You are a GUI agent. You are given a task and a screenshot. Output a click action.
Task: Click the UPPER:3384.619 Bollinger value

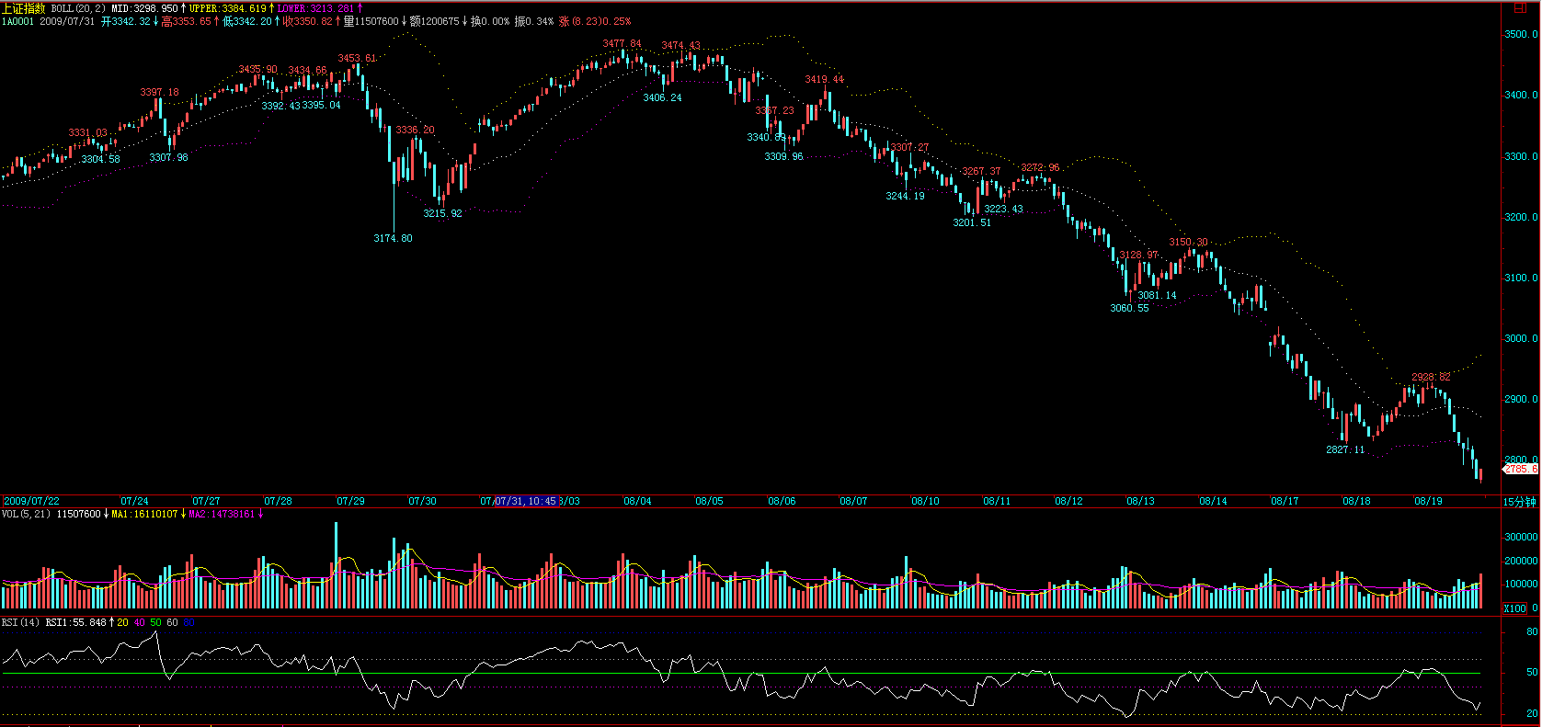coord(228,8)
